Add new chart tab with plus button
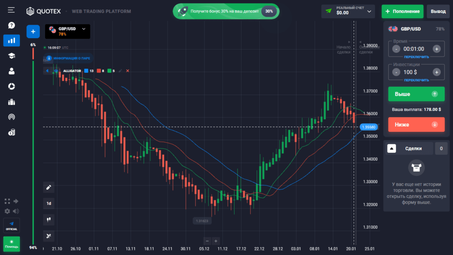 coord(33,31)
